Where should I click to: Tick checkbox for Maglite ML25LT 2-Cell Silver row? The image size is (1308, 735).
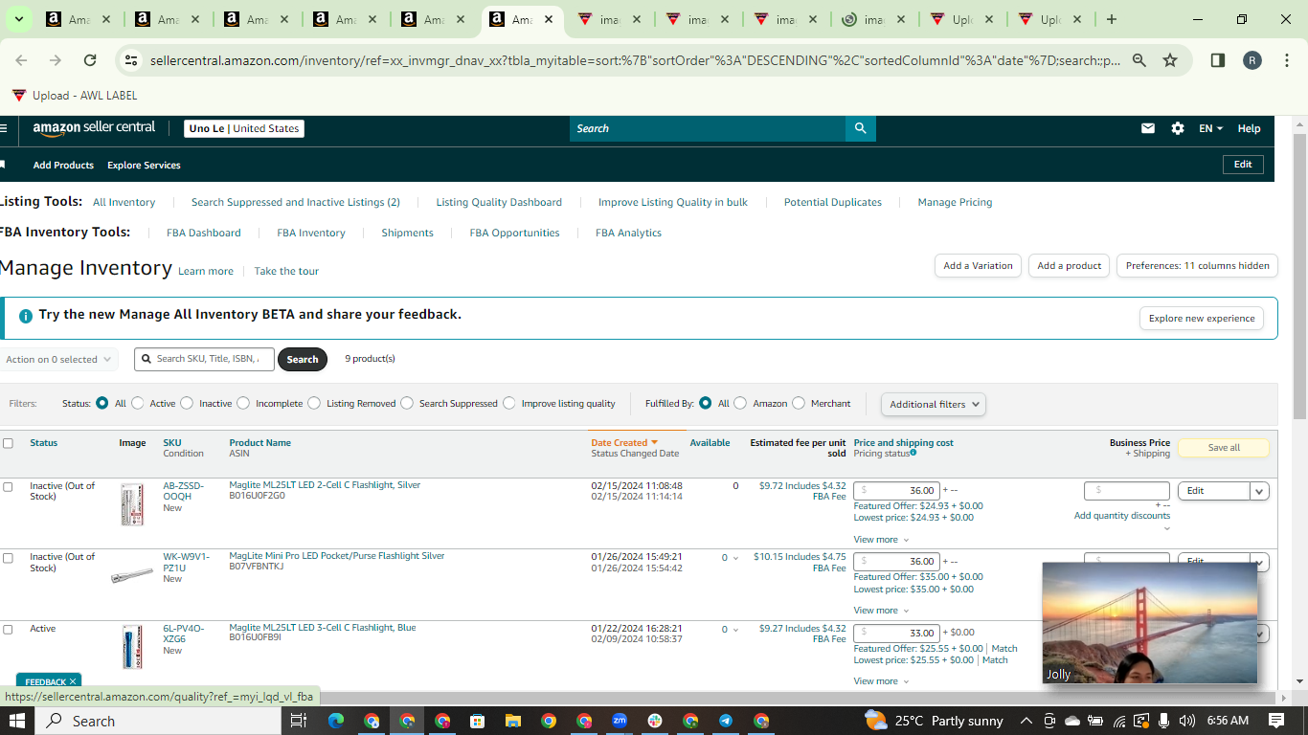coord(9,487)
